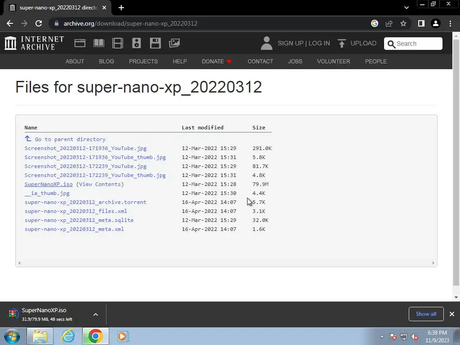
Task: Open the PROJECTS menu item
Action: (x=143, y=61)
